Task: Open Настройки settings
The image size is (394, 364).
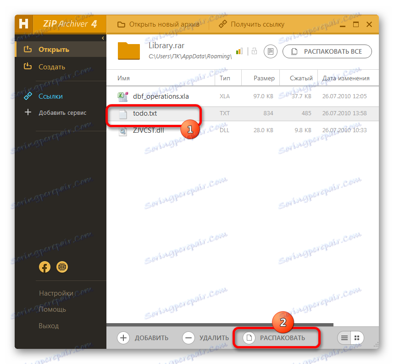Action: point(56,293)
